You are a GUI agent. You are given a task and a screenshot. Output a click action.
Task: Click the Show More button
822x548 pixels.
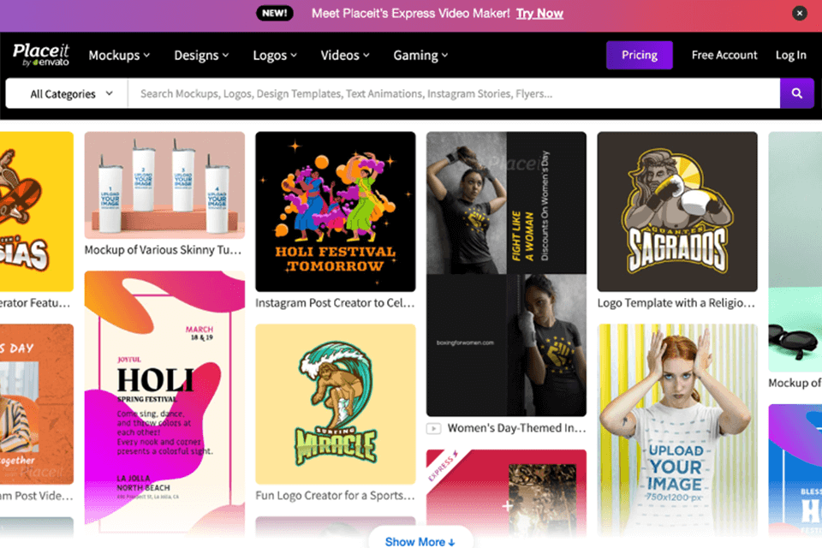click(x=420, y=541)
